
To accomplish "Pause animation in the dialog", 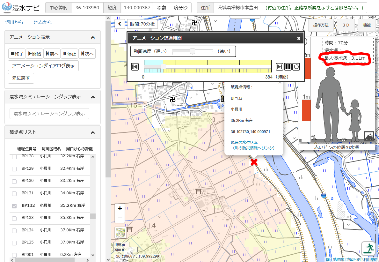I will pyautogui.click(x=288, y=66).
